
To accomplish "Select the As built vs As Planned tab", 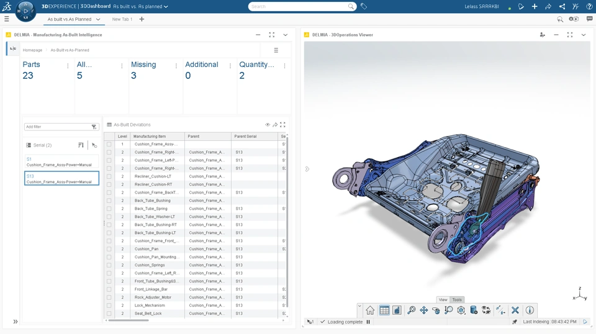I will (x=70, y=19).
